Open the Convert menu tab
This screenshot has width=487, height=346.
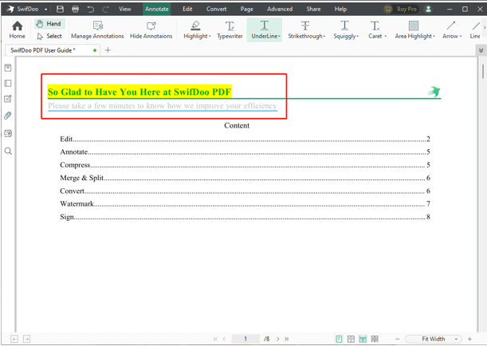216,9
